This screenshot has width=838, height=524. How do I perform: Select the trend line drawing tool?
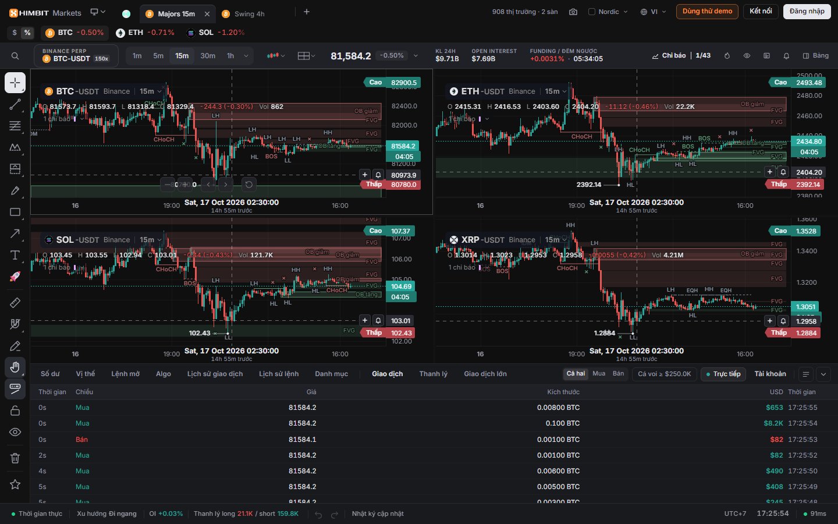(x=15, y=104)
